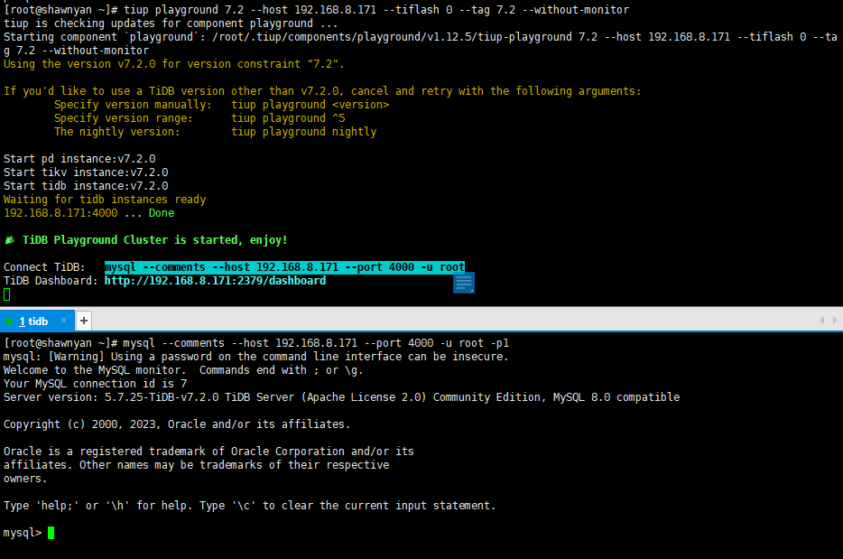Click the 'Connect TiDB:' label

pyautogui.click(x=44, y=267)
